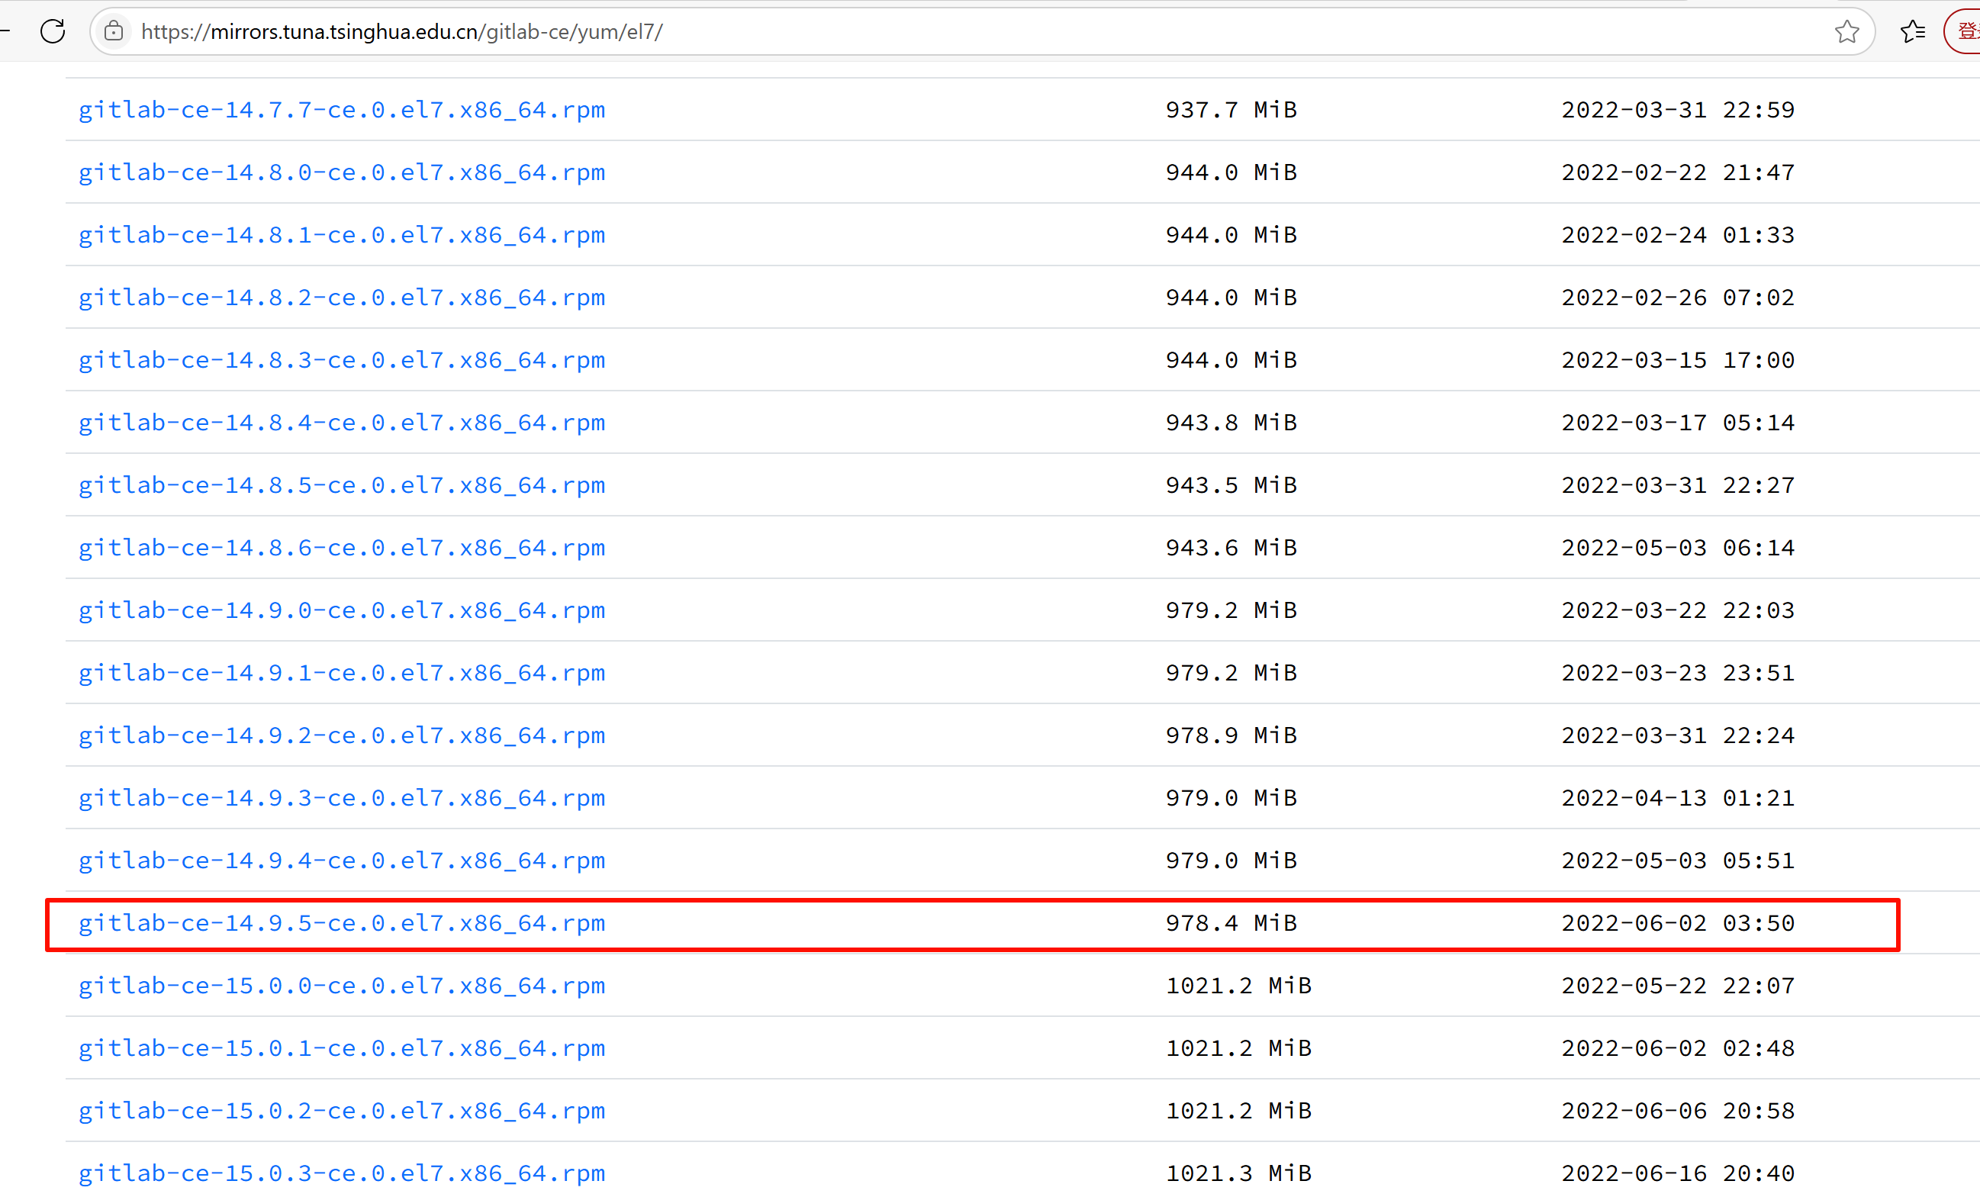Select date 2022-03-23 23:51
1980x1197 pixels.
[x=1678, y=674]
